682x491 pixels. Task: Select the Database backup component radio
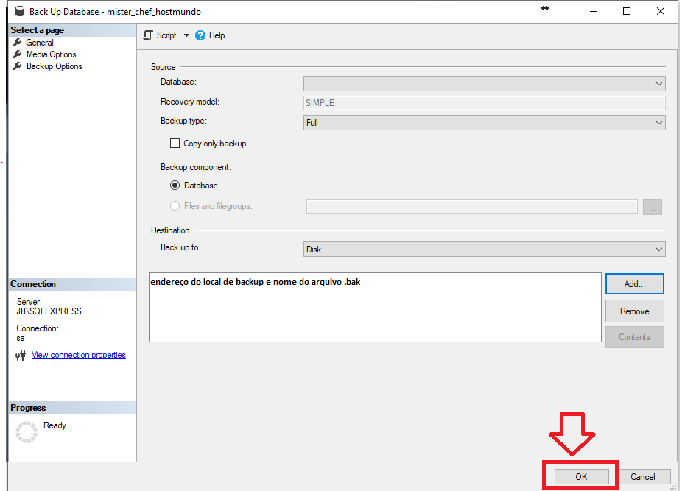point(175,186)
